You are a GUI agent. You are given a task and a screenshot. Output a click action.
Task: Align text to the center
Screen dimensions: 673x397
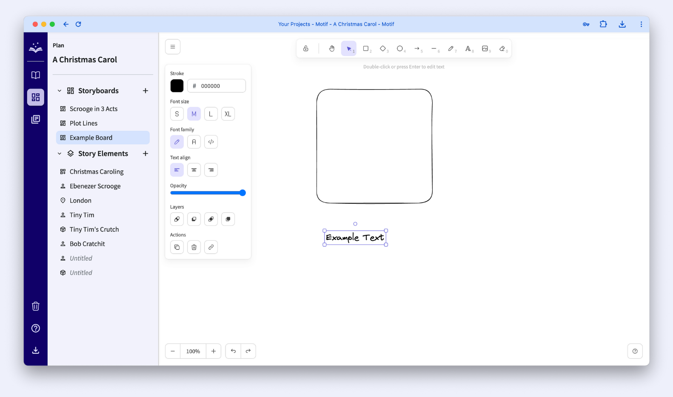click(194, 170)
